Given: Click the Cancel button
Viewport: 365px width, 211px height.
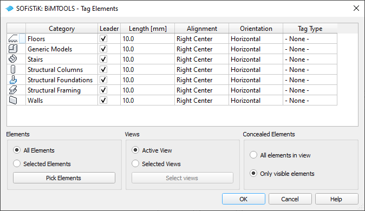Looking at the screenshot, I should (x=290, y=199).
